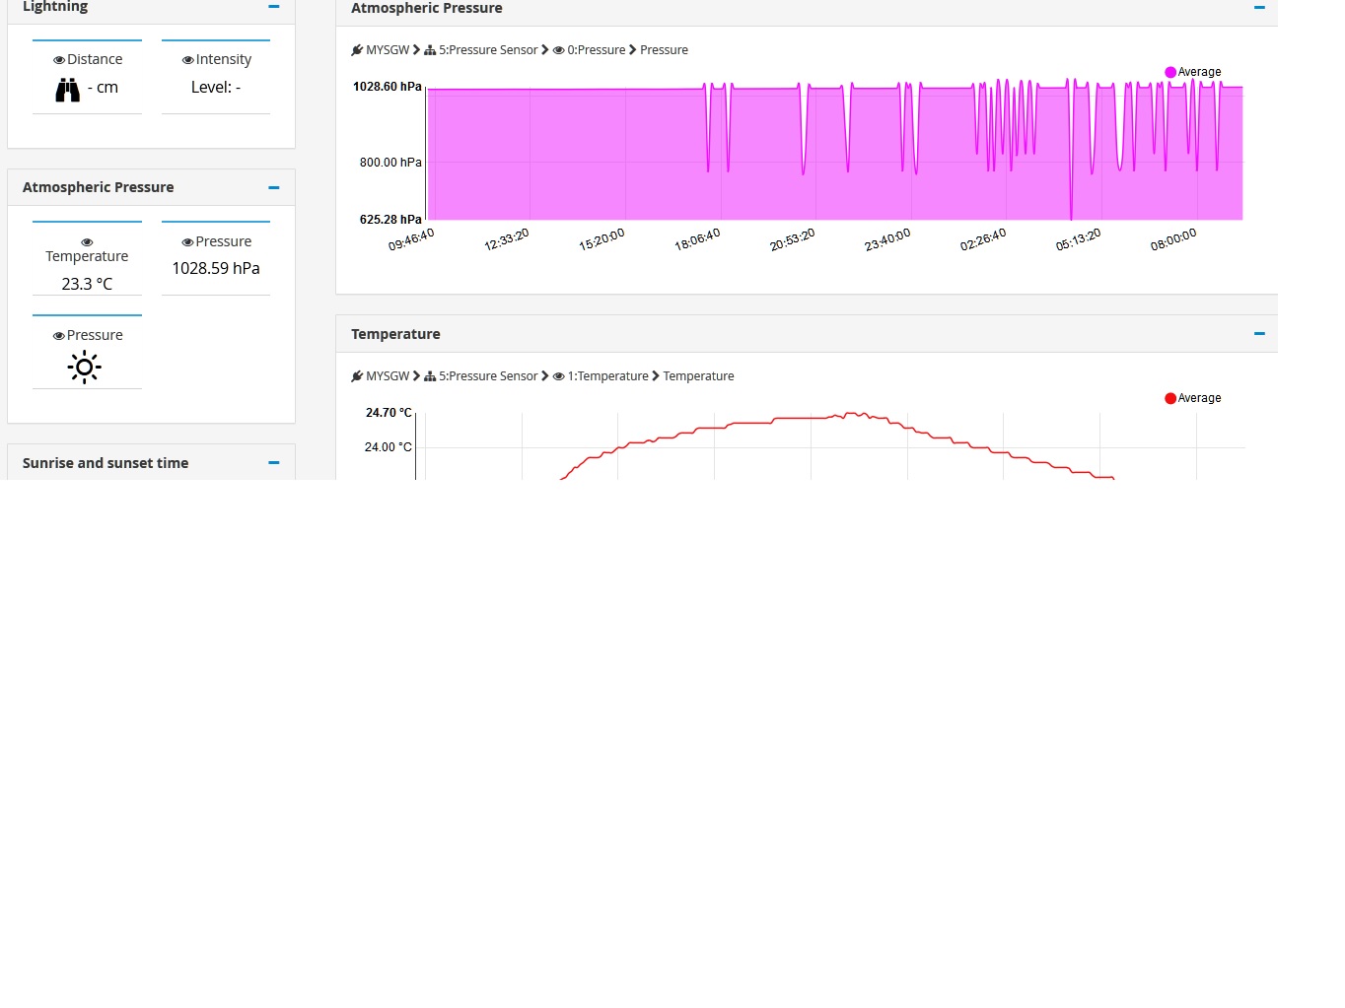The image size is (1345, 1008).
Task: Click plug icon in temperature chart breadcrumb
Action: [x=357, y=376]
